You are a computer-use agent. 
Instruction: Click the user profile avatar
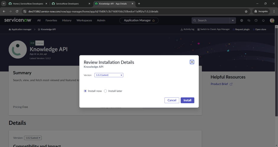point(272,21)
